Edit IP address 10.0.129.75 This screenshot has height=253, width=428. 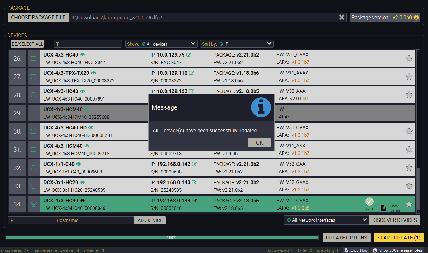click(189, 55)
